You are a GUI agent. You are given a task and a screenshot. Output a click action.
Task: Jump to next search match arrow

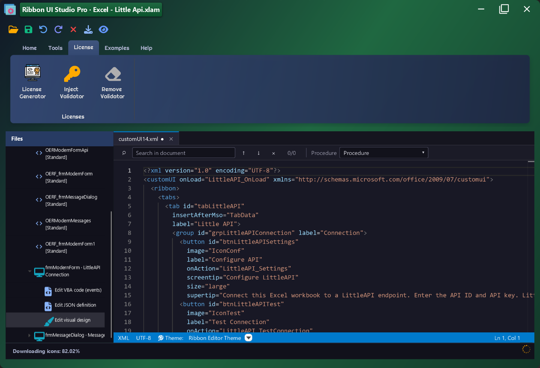258,153
